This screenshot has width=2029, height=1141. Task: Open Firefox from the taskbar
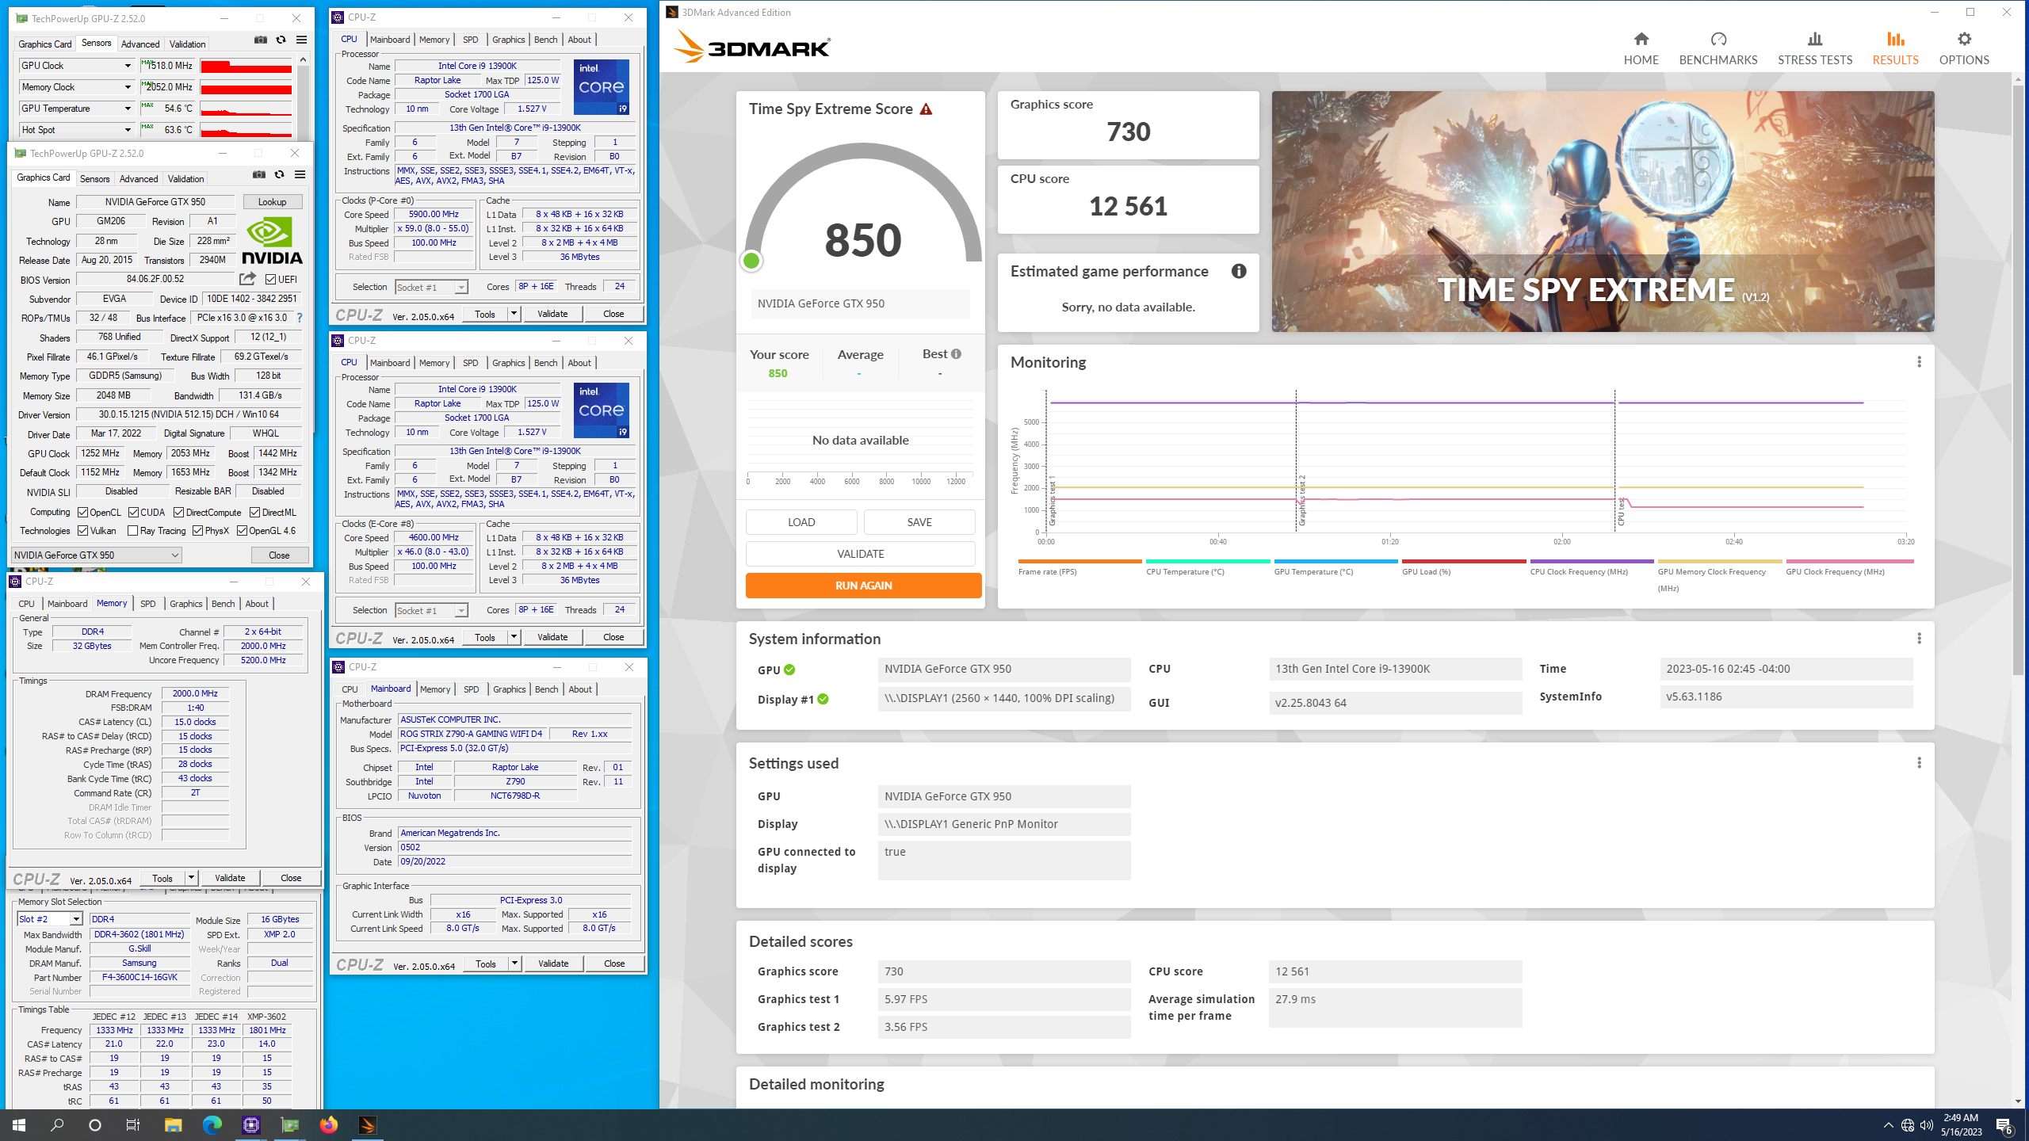pyautogui.click(x=328, y=1125)
